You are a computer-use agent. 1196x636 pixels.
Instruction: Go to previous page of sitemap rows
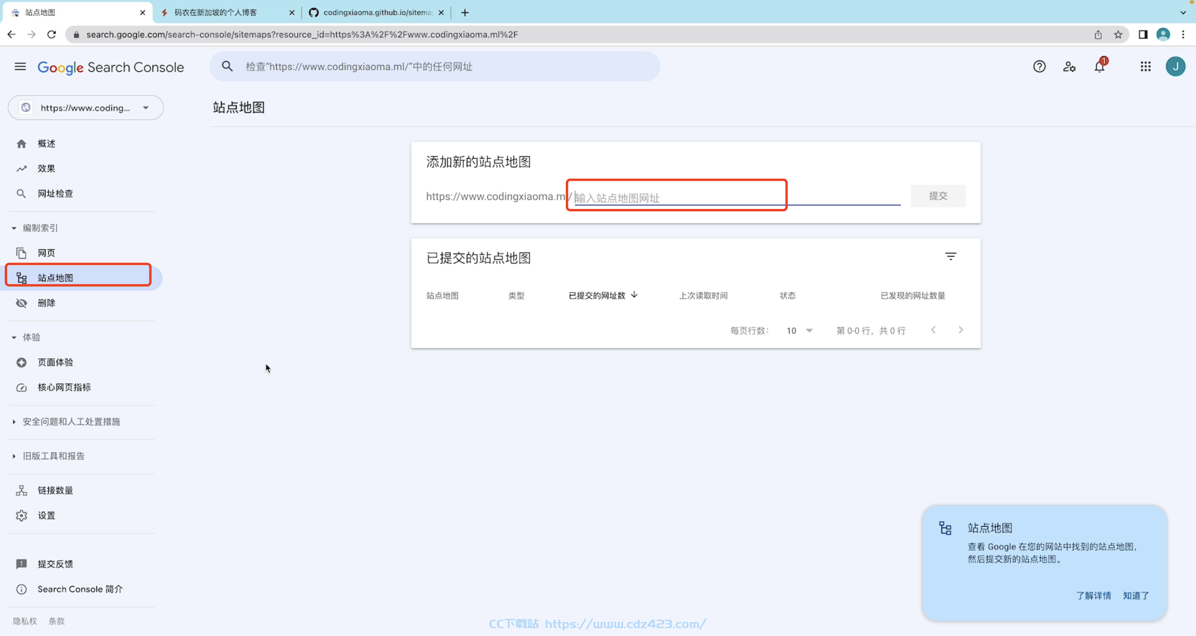(933, 330)
